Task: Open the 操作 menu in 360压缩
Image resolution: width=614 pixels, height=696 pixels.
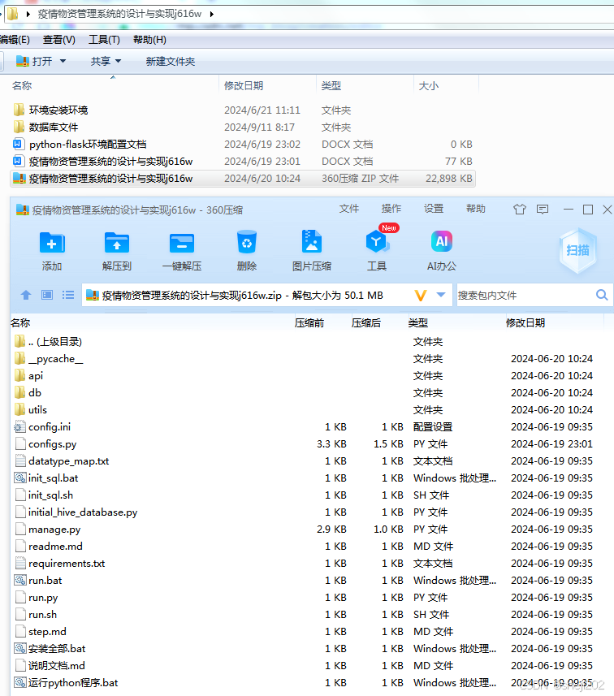Action: tap(391, 209)
